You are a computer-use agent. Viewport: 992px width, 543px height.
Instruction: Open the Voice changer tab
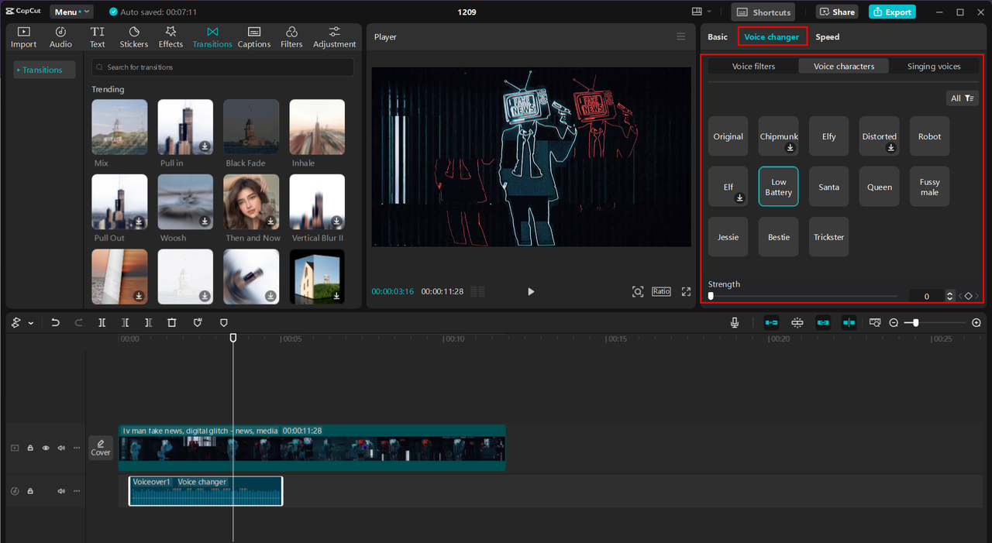(x=772, y=36)
